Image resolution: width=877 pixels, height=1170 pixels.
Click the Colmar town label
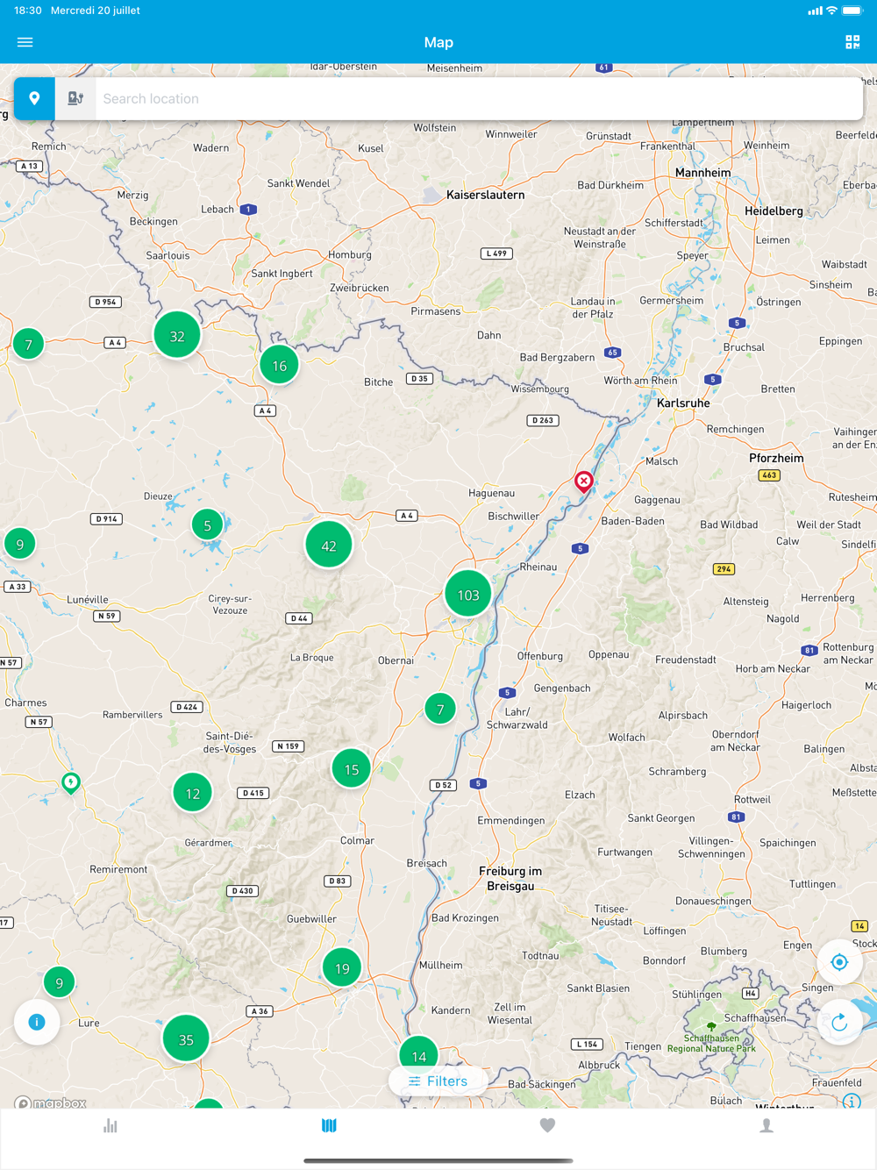357,840
